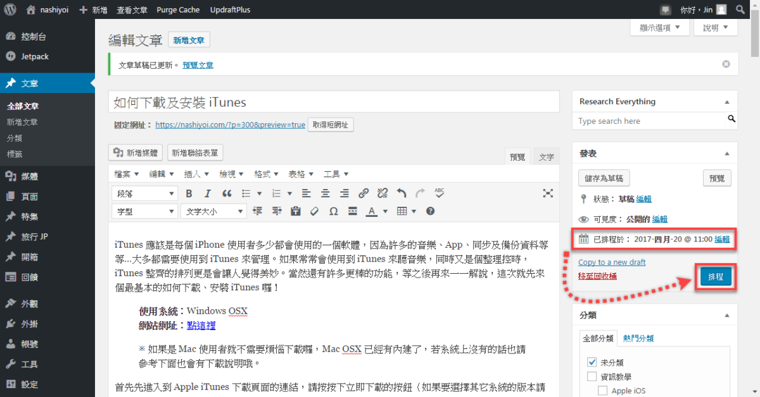Remove link from selected text

(383, 193)
